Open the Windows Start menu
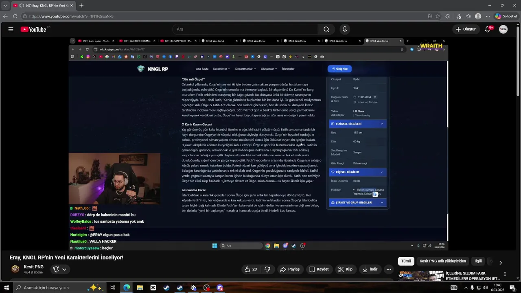 point(6,288)
